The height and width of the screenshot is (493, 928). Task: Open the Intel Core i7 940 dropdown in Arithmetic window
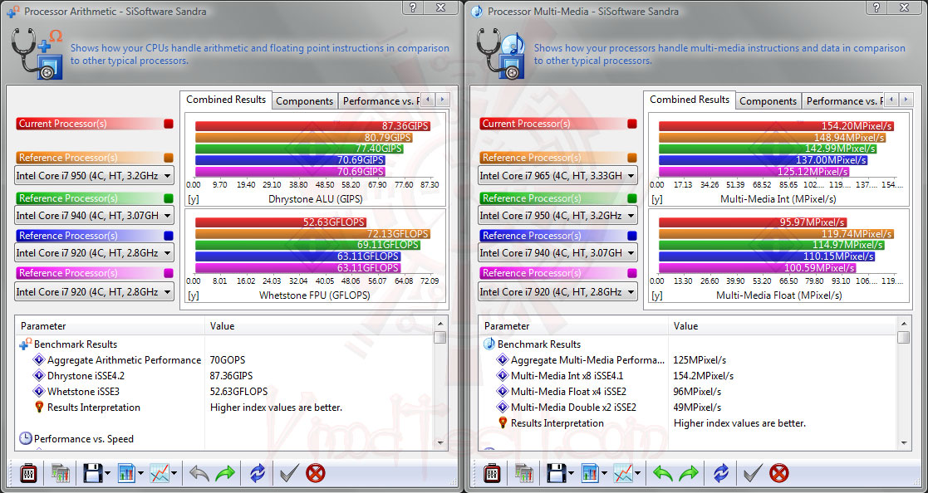pyautogui.click(x=94, y=216)
